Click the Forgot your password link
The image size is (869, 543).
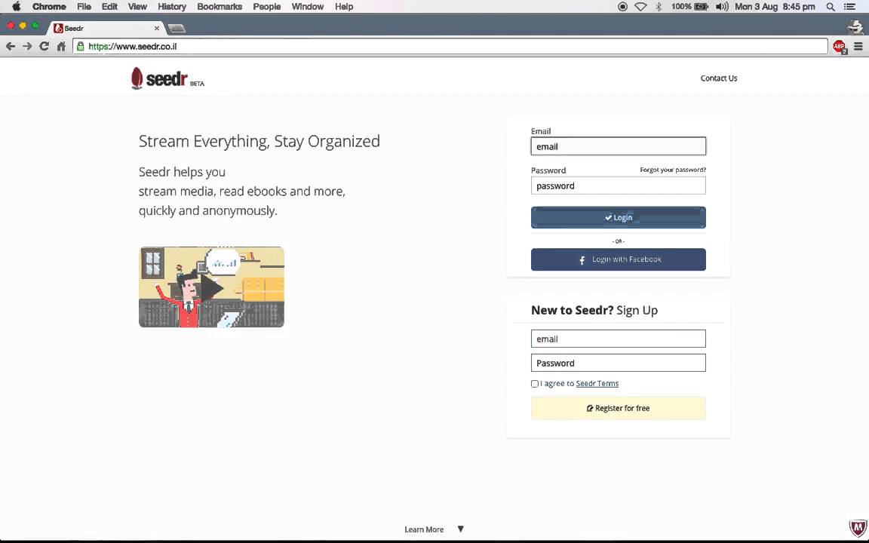pyautogui.click(x=673, y=170)
